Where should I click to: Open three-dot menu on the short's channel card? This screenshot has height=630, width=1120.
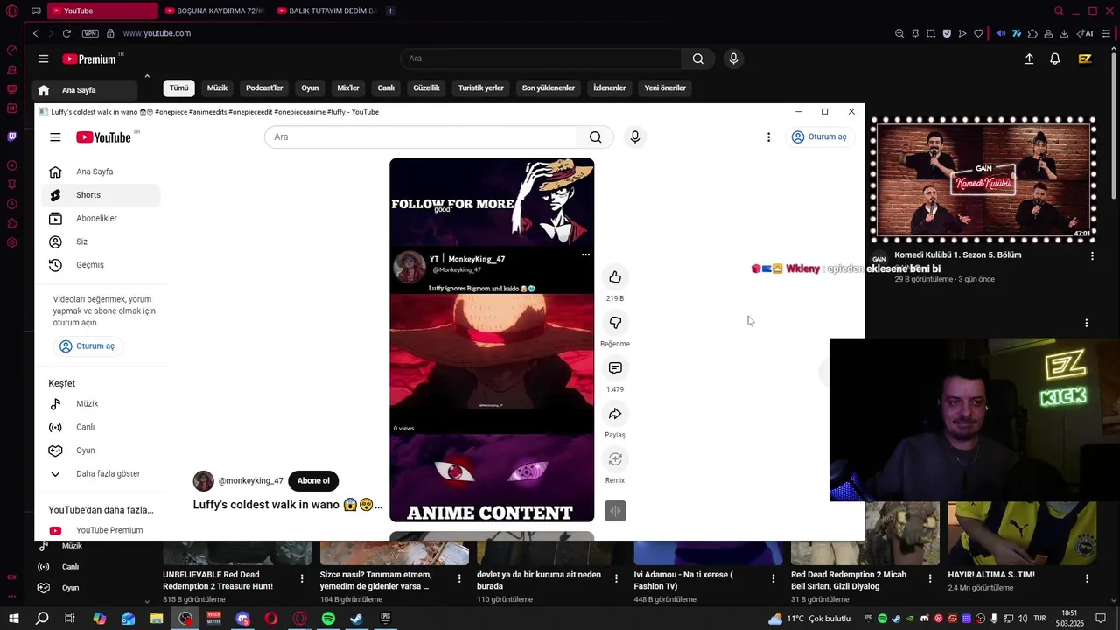click(x=585, y=255)
